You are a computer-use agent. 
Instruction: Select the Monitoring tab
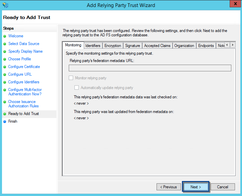point(73,45)
